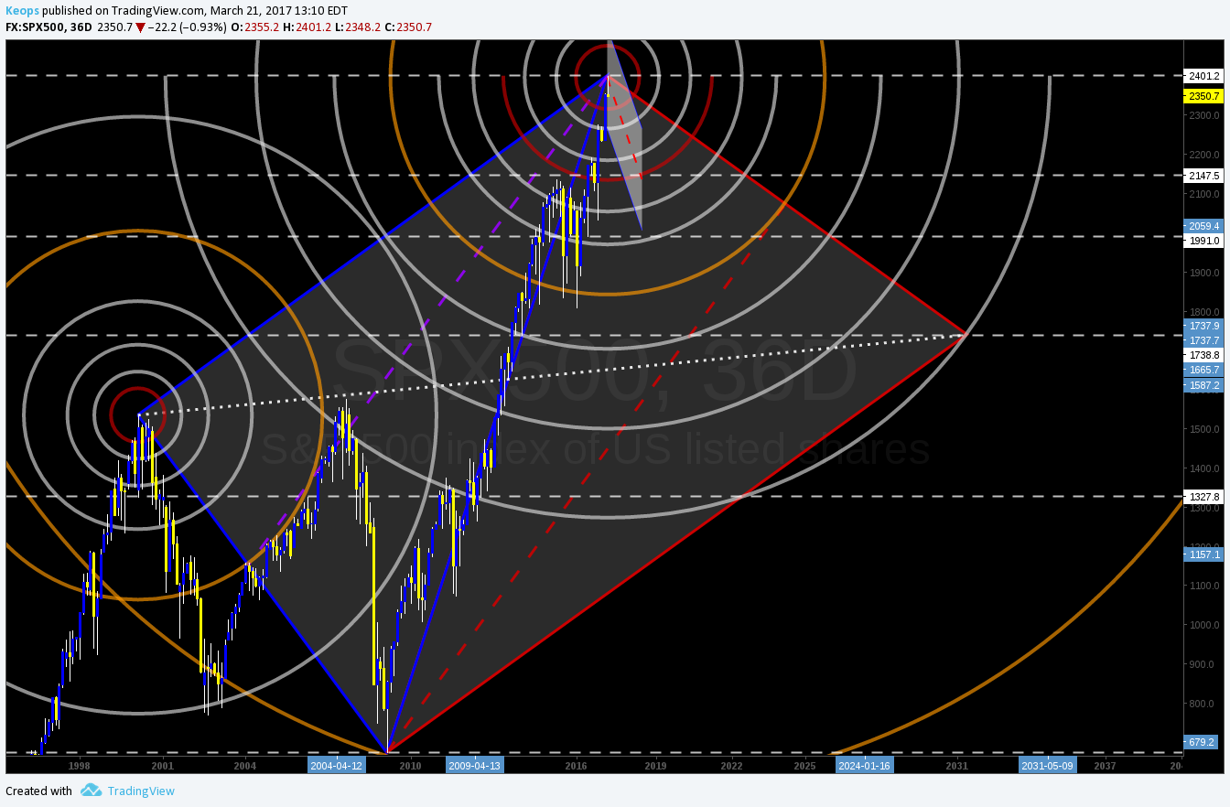Viewport: 1230px width, 807px height.
Task: Click the red down-triangle change indicator
Action: point(140,27)
